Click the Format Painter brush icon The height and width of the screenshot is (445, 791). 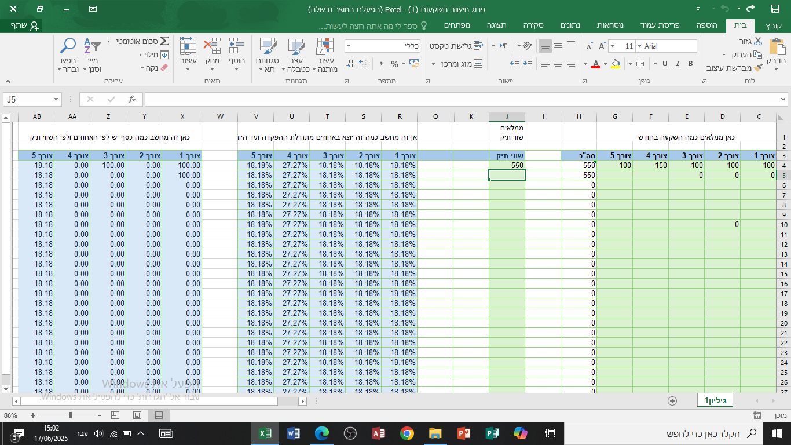click(758, 68)
